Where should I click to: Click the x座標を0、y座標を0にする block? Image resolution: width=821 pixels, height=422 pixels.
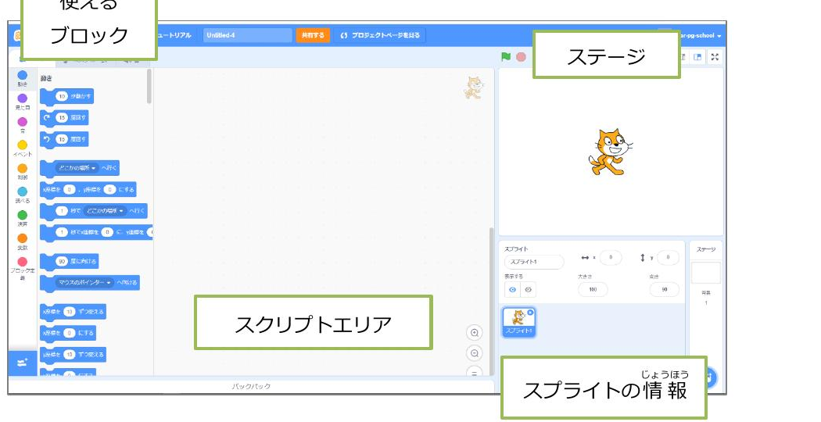click(88, 190)
